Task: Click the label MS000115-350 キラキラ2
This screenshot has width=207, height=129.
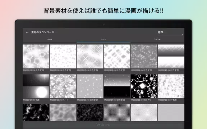Action: [x=33, y=70]
